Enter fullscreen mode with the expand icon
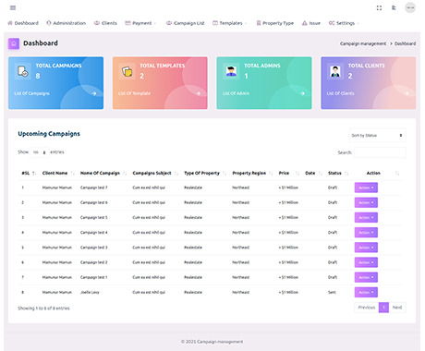This screenshot has width=425, height=351. pos(379,7)
